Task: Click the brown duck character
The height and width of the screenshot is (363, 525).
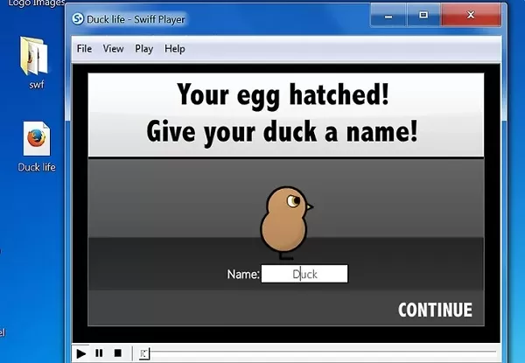Action: click(x=285, y=222)
